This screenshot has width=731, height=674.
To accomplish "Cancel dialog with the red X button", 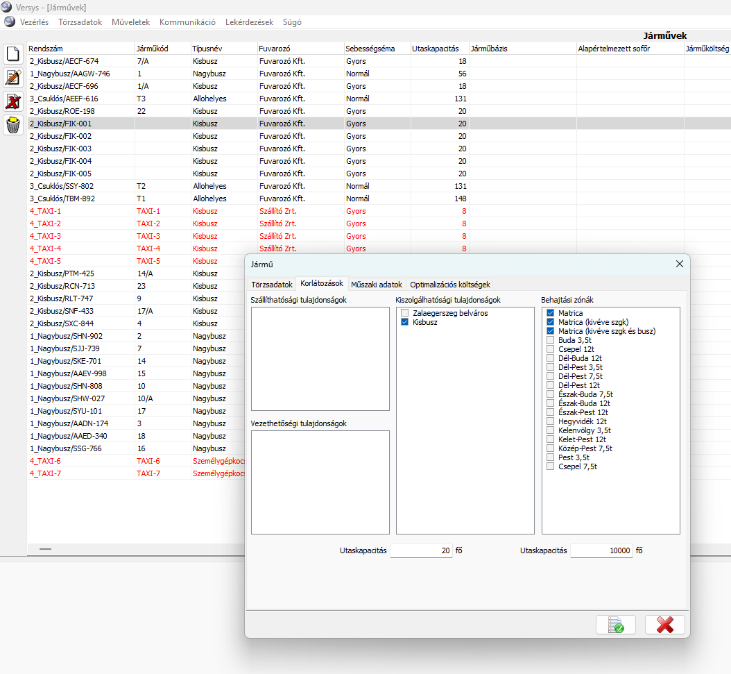I will click(664, 625).
